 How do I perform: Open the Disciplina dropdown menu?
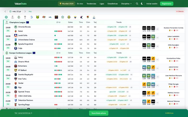click(x=126, y=4)
